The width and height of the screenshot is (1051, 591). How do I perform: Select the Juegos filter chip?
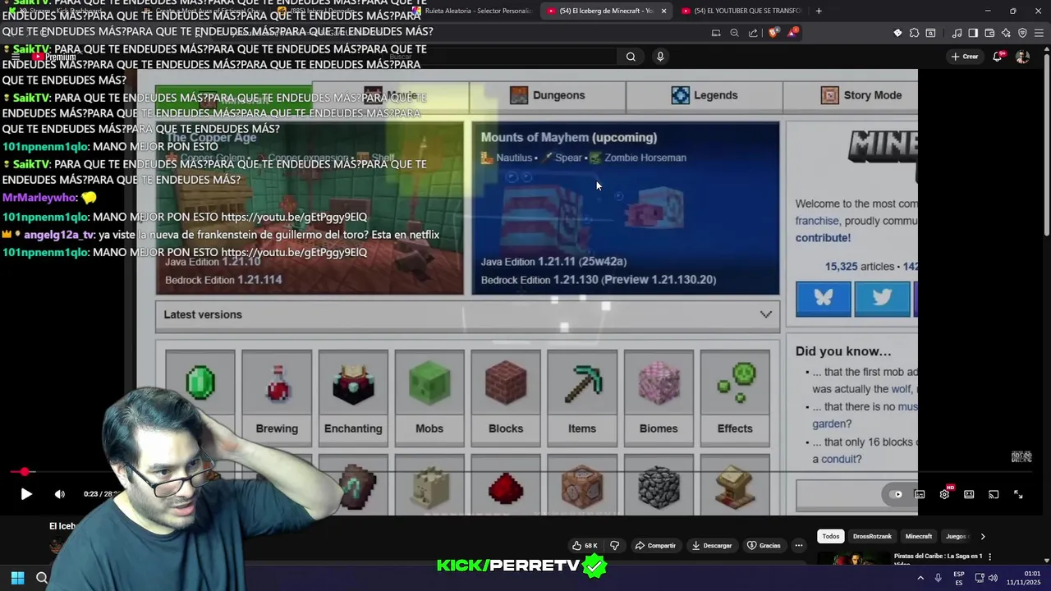point(957,536)
